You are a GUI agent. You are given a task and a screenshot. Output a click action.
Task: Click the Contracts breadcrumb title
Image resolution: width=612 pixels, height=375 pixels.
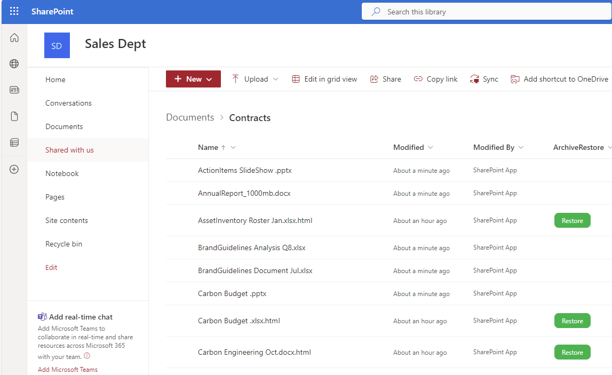point(250,118)
